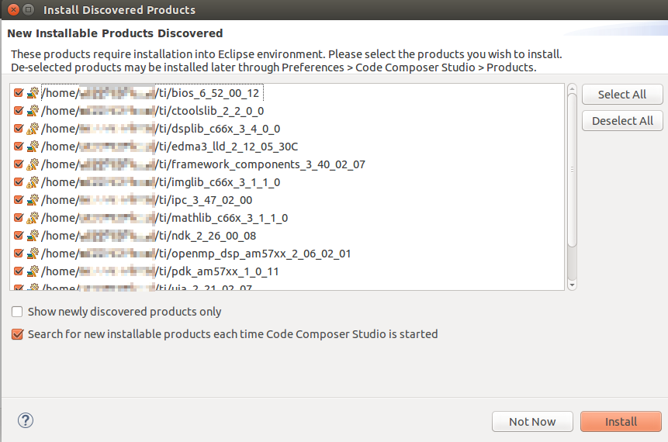
Task: Deselect the openmp_dsp_am57xx_2_06_02_01 checkbox
Action: tap(19, 254)
